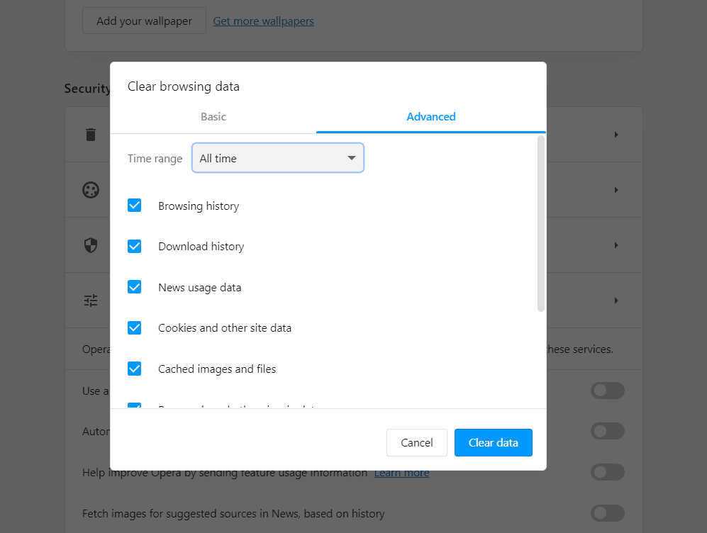Open the Learn more link
The width and height of the screenshot is (707, 533).
402,473
